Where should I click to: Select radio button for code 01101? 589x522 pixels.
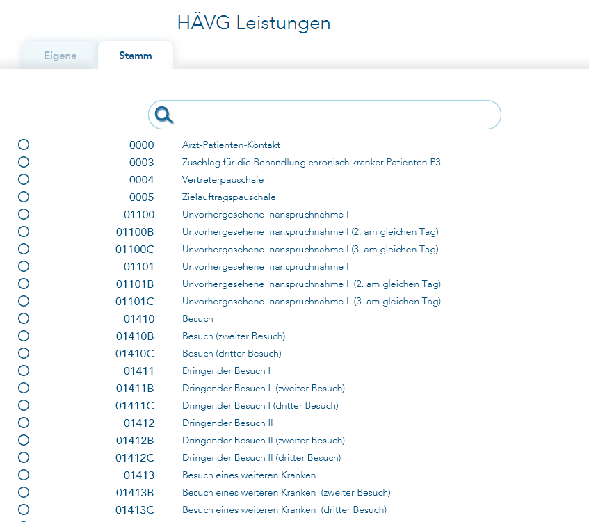tap(24, 266)
